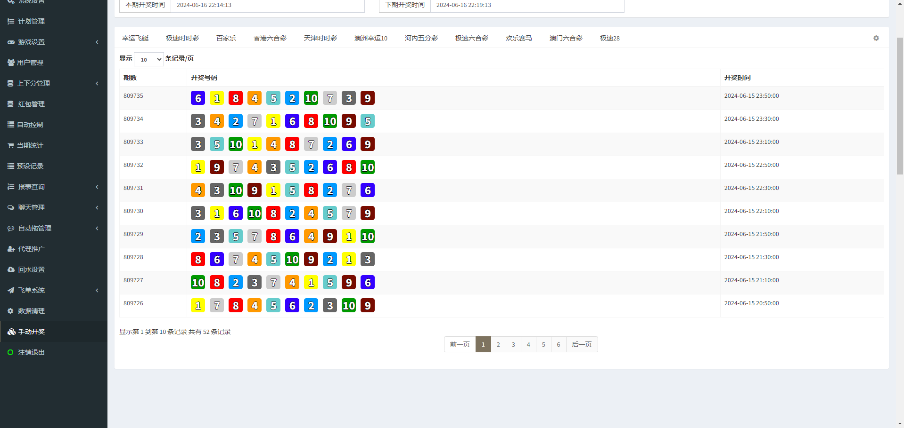Click the 代理推广 user-plus icon
The width and height of the screenshot is (904, 428).
(x=11, y=249)
